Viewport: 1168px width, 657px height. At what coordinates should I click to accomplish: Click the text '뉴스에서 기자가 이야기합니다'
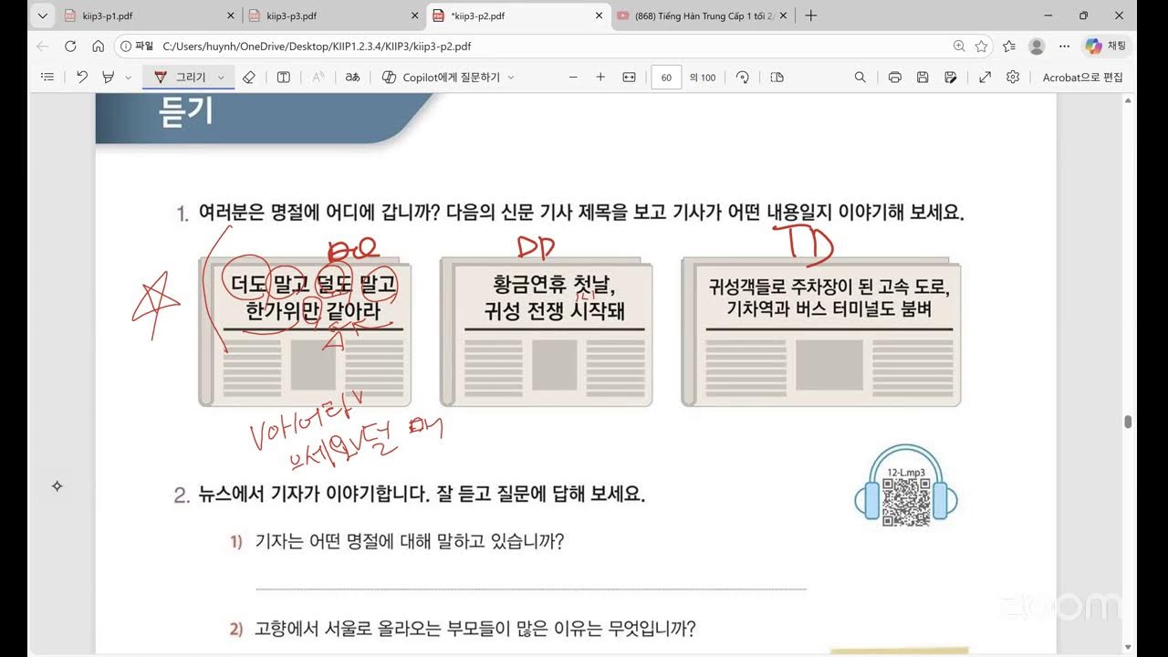point(311,495)
